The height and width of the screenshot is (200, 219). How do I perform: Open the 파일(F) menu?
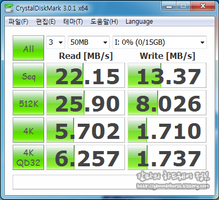click(18, 22)
